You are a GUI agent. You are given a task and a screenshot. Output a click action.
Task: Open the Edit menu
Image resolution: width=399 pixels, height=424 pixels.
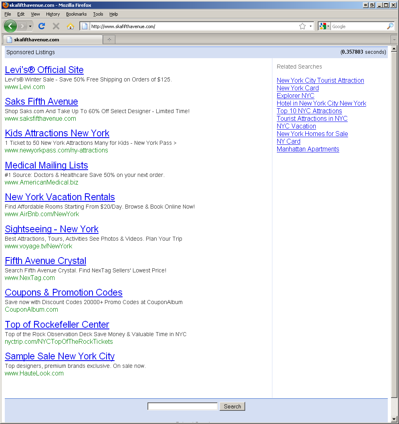21,14
